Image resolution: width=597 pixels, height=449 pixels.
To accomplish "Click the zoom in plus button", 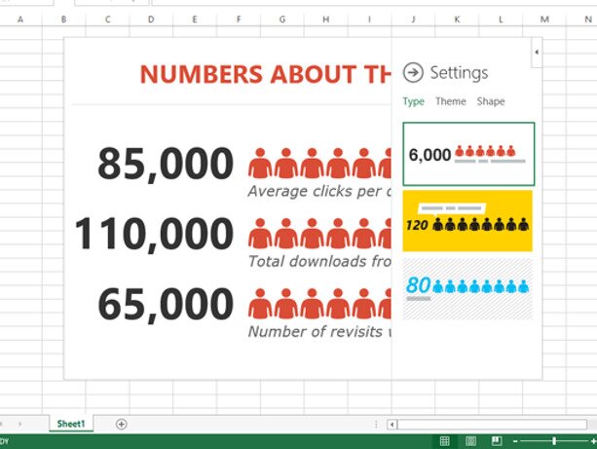I will tap(593, 441).
